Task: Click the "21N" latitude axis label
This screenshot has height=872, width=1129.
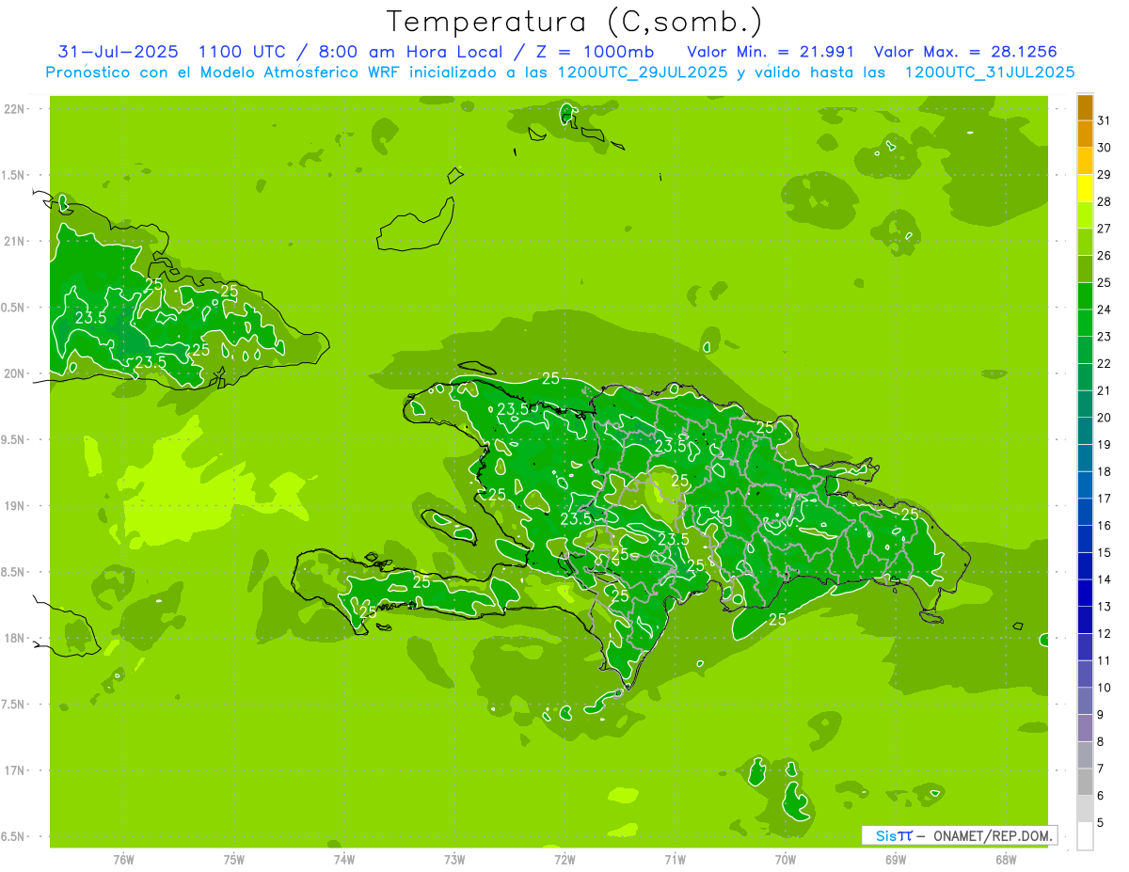Action: [15, 241]
